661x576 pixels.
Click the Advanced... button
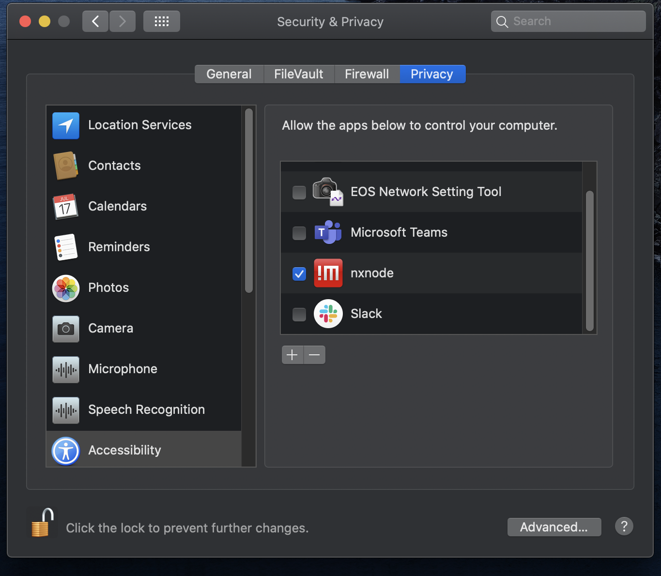pos(554,527)
